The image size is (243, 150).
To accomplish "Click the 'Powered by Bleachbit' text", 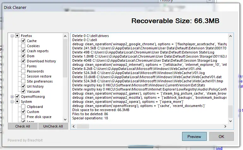I will (25, 140).
